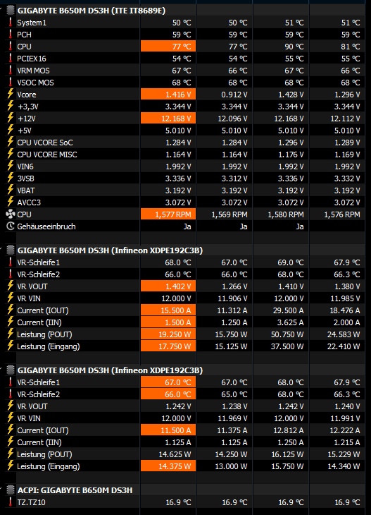Click the Leistung (Eingang) average value 22.410 W
The height and width of the screenshot is (515, 371).
point(344,346)
